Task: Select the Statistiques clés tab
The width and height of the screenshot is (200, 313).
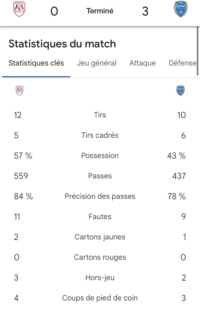Action: [x=36, y=63]
